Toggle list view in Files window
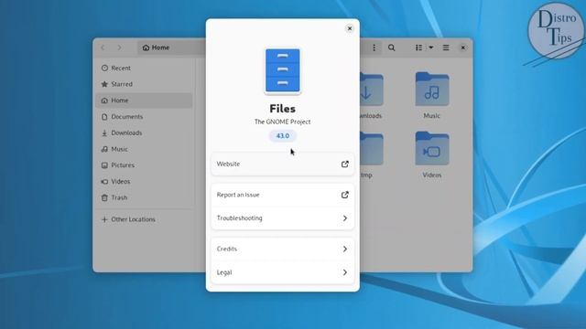 pyautogui.click(x=419, y=48)
